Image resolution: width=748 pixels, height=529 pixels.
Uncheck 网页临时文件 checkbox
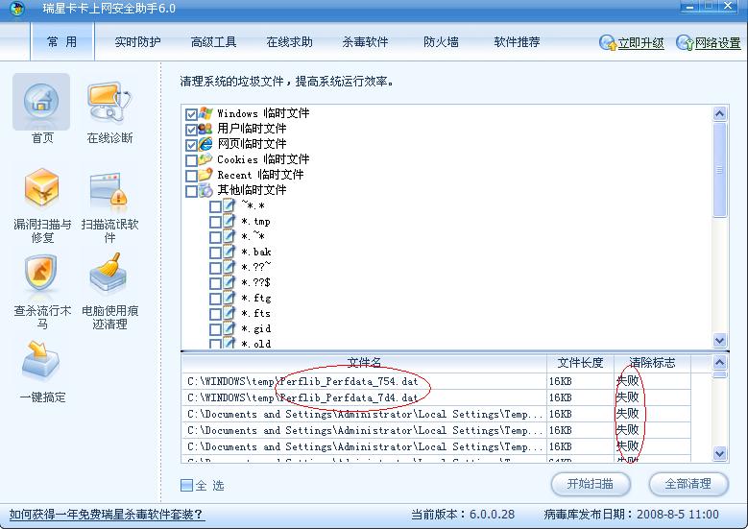[x=191, y=145]
